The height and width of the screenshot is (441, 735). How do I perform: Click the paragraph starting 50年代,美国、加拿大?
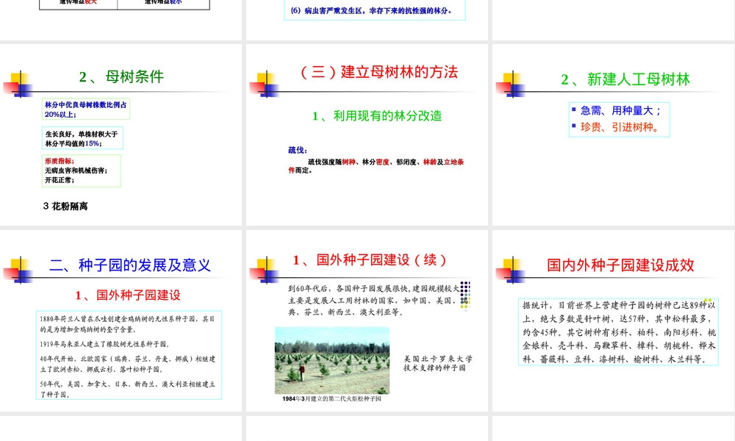click(127, 389)
